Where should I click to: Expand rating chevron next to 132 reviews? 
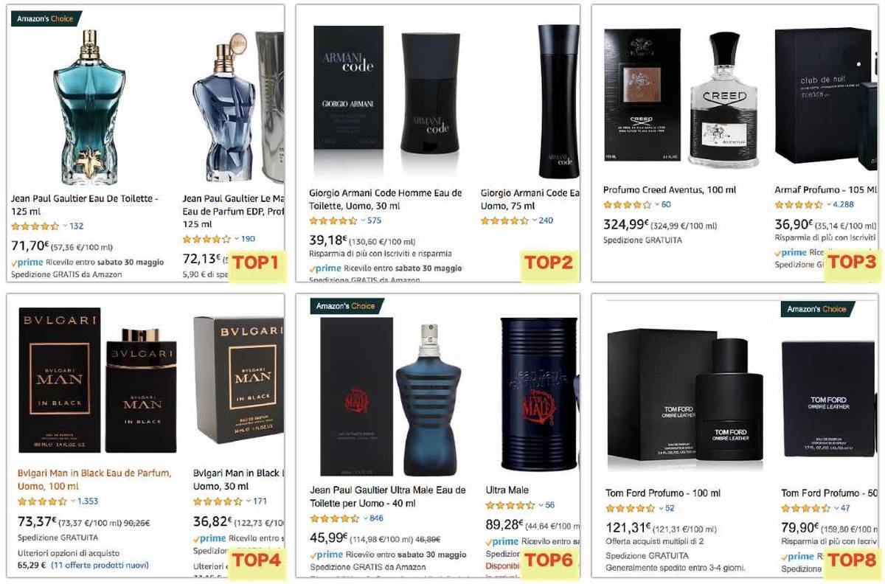coord(65,226)
